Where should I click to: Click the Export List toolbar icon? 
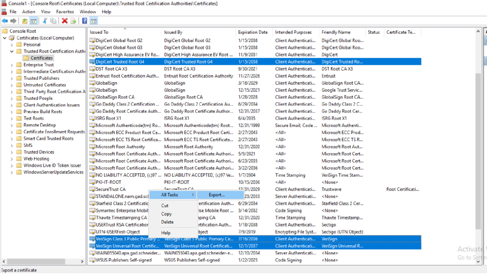point(73,21)
